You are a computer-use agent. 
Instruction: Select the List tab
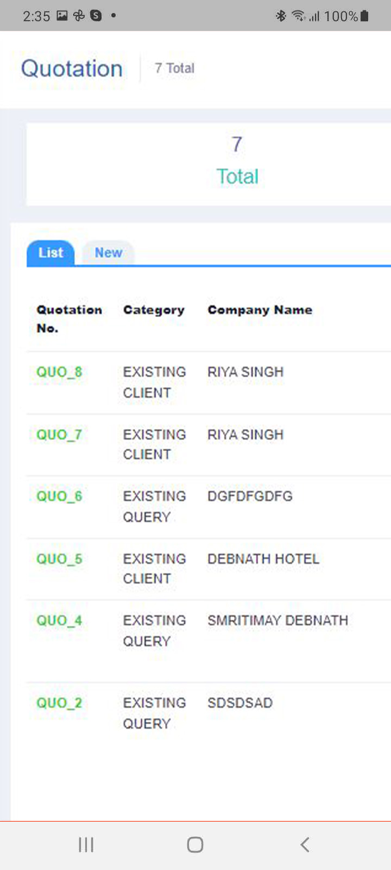51,253
